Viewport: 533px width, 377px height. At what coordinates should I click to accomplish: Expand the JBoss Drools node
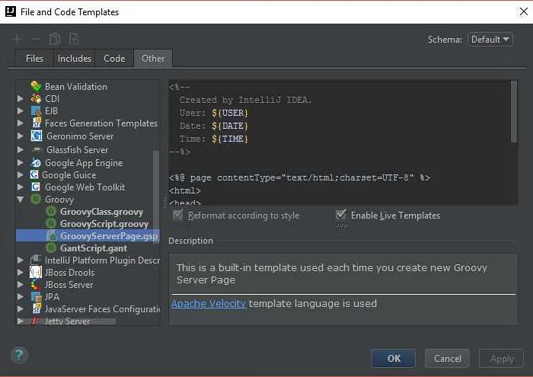click(x=21, y=273)
